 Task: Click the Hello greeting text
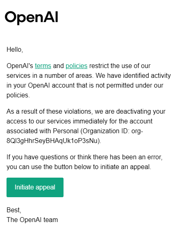click(15, 50)
